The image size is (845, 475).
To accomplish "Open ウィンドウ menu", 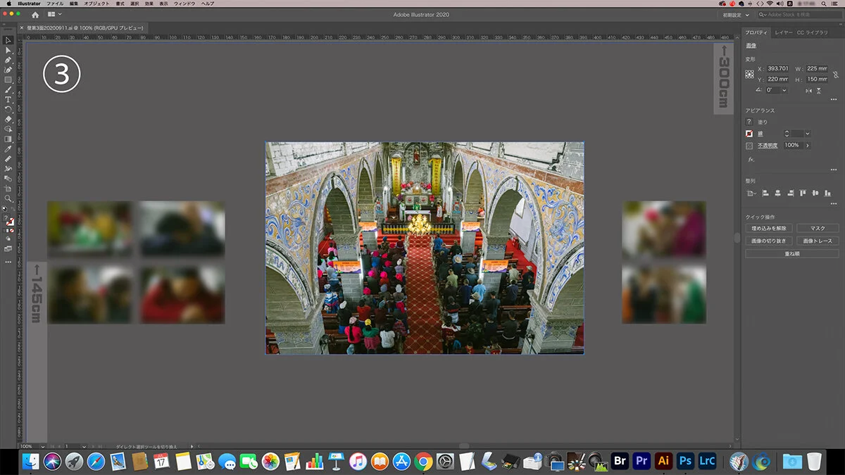I will 184,4.
